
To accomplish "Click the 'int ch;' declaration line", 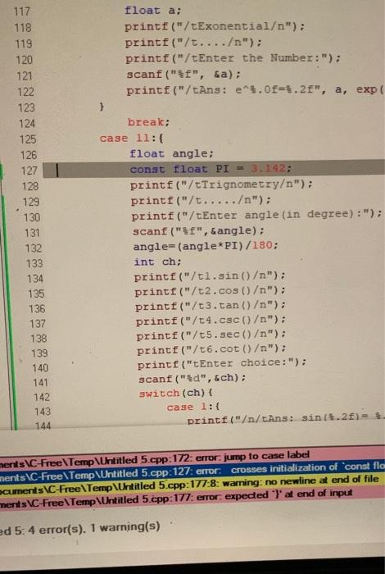I will click(157, 262).
